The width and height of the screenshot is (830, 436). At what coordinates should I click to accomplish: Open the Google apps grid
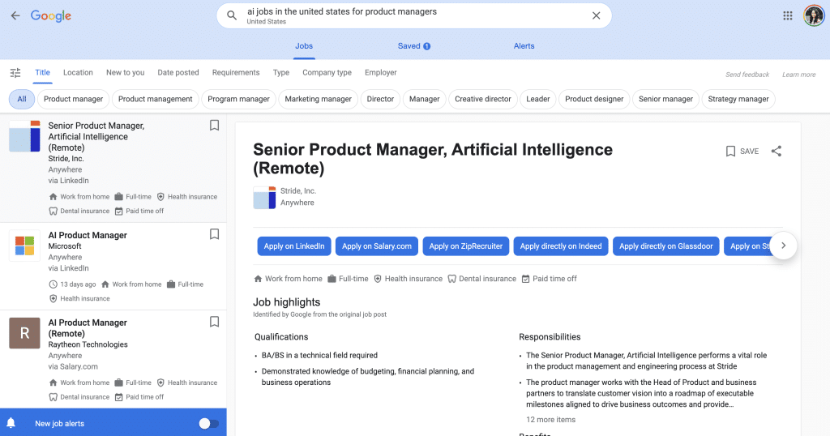click(x=787, y=15)
